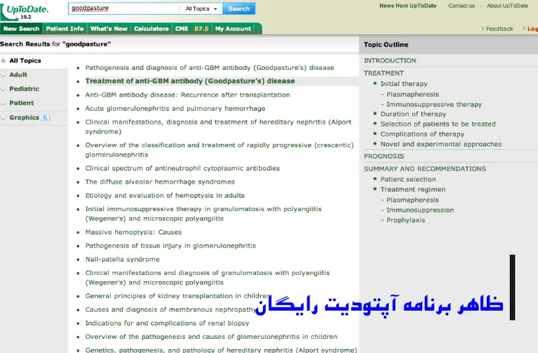Select the Patient radio button
This screenshot has height=353, width=538.
tap(3, 103)
